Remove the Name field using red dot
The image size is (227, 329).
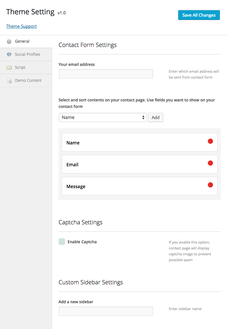[210, 141]
